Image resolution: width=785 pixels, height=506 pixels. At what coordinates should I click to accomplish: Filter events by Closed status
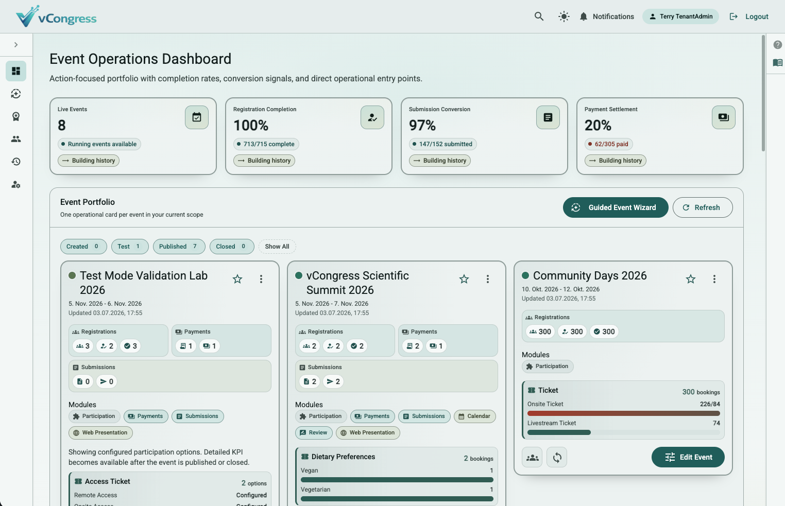pos(232,247)
